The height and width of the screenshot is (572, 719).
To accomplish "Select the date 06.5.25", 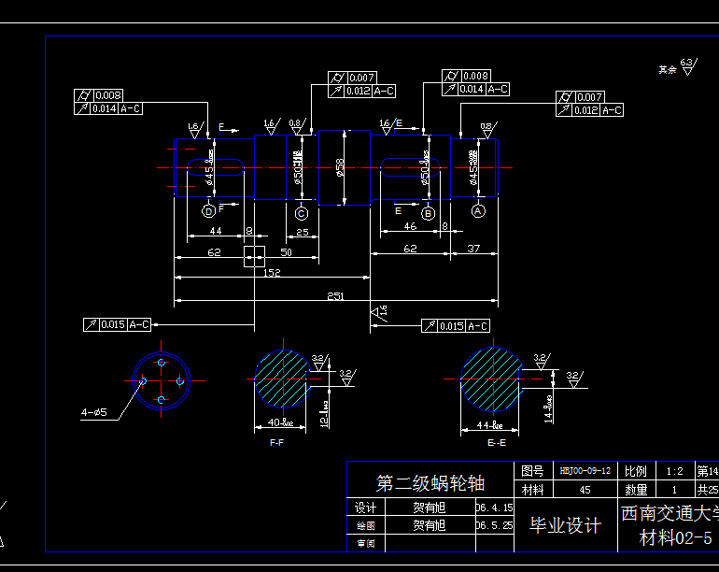I will click(494, 525).
